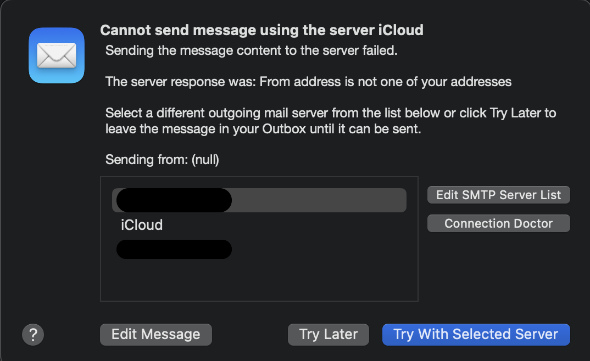Click the empty space at the bottom of the server list
The width and height of the screenshot is (590, 361).
point(258,283)
